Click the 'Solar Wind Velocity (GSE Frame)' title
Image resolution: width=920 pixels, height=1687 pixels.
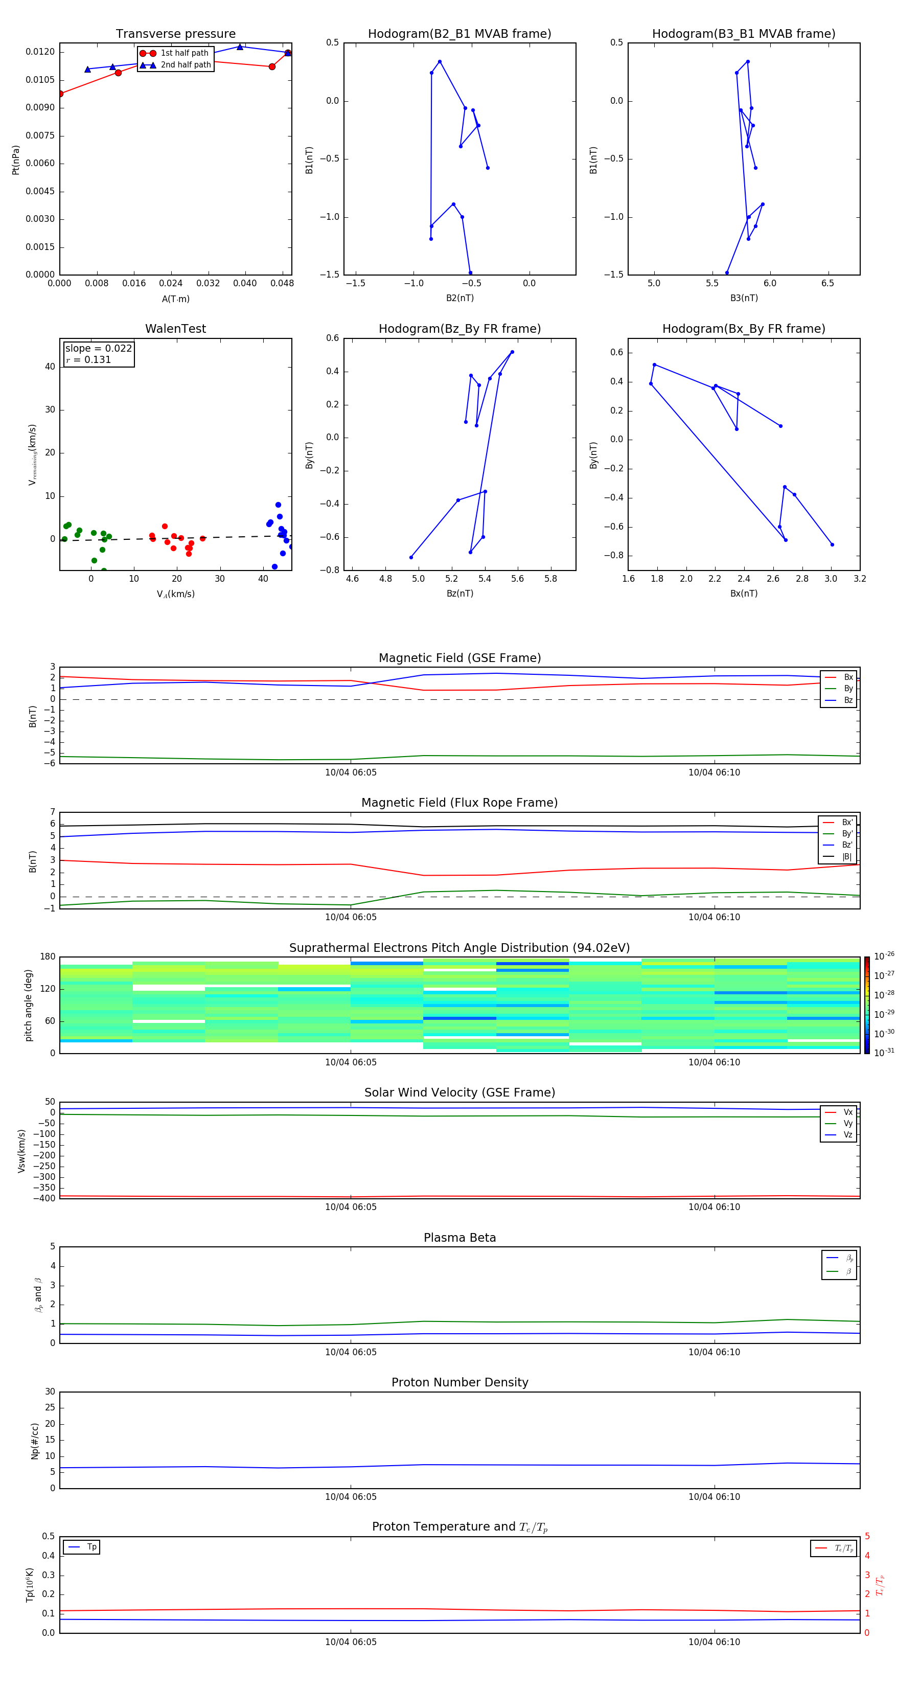pyautogui.click(x=459, y=1093)
